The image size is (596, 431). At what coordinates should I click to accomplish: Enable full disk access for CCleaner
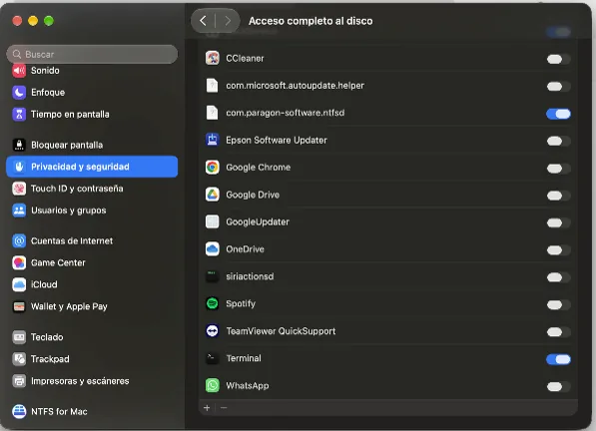[x=558, y=59]
